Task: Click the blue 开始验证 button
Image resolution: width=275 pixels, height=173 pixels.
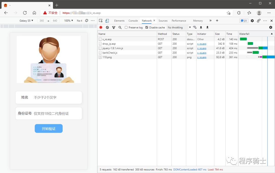Action: coord(49,129)
